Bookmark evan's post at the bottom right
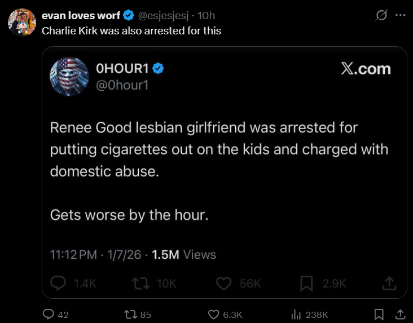 click(x=379, y=315)
